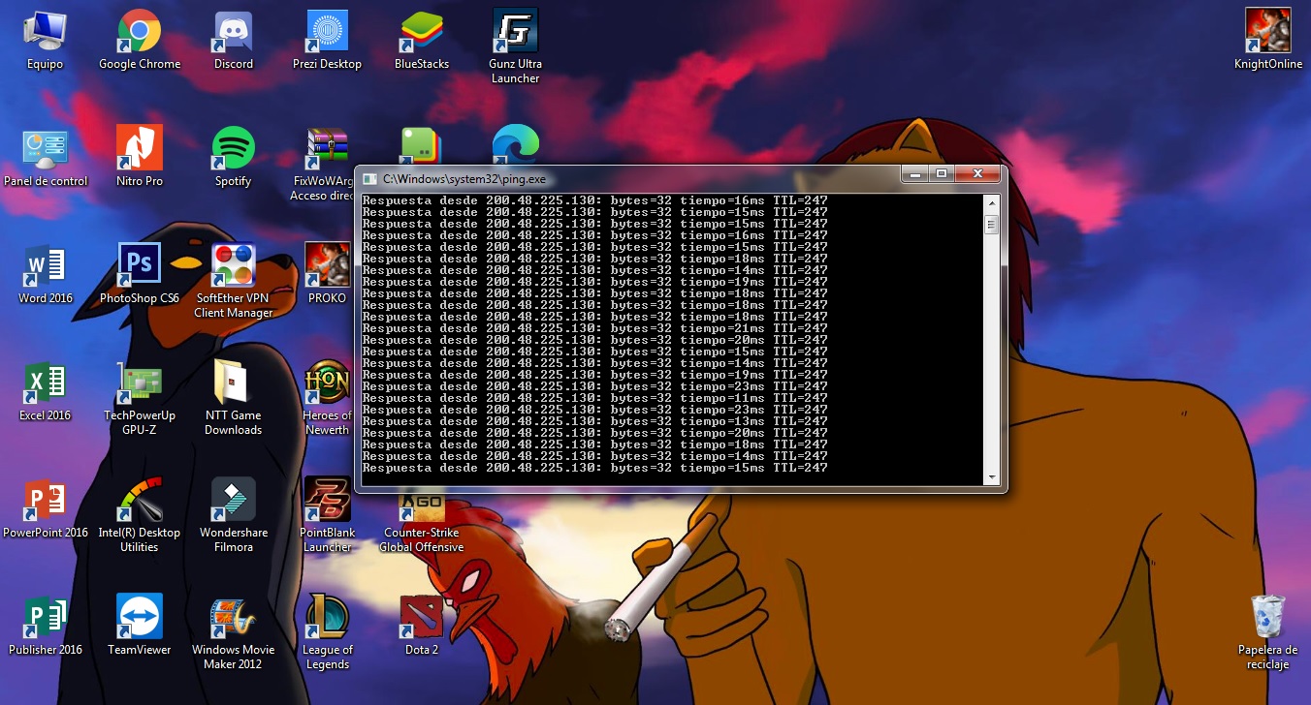Click the ping window scrollbar thumb

[991, 225]
